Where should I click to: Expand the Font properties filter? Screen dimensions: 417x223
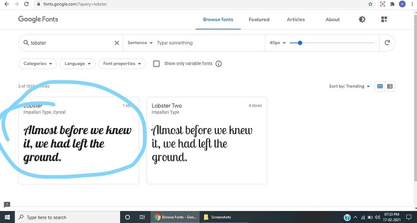tap(122, 64)
